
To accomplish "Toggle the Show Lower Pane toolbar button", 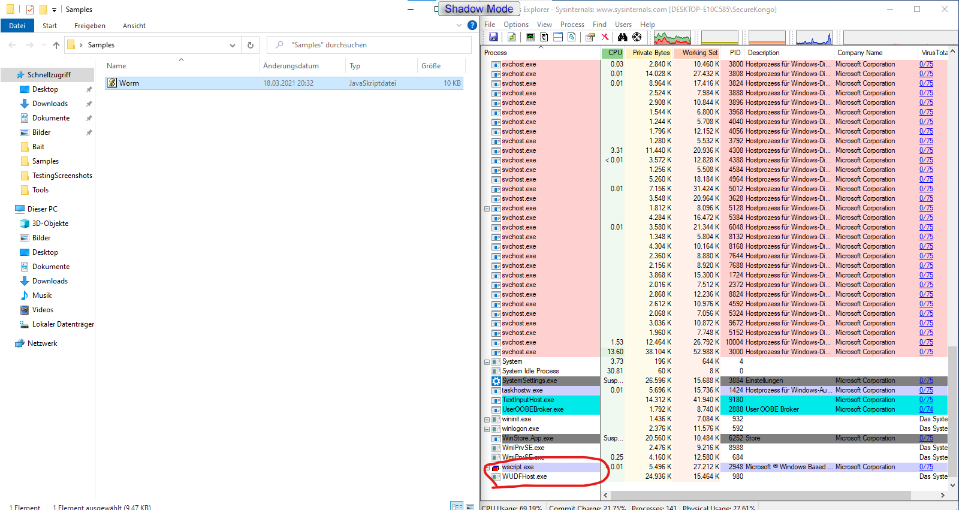I will pos(558,37).
